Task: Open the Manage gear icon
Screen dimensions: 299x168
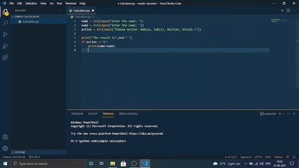Action: pos(5,148)
